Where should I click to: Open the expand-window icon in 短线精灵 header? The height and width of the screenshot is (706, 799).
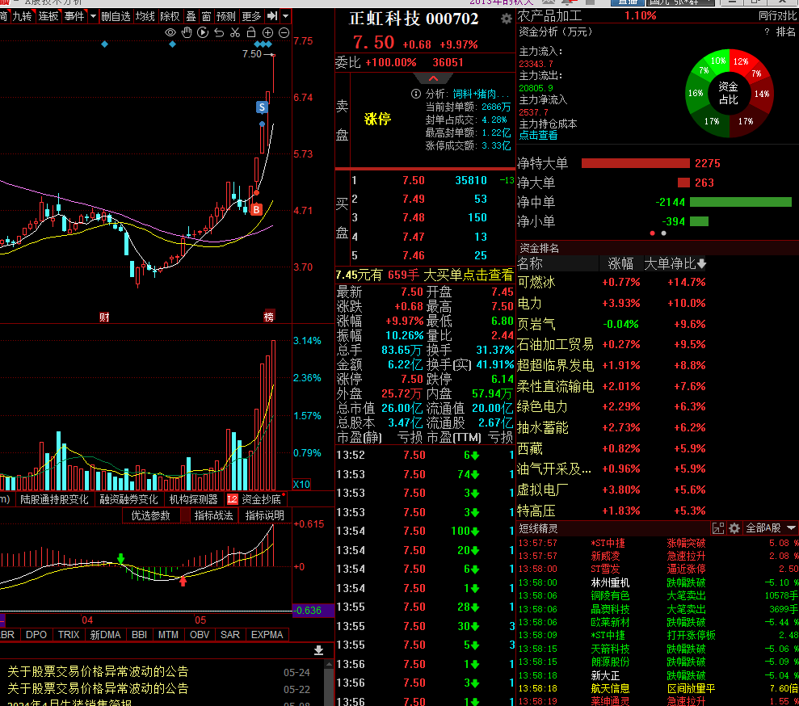click(x=718, y=528)
